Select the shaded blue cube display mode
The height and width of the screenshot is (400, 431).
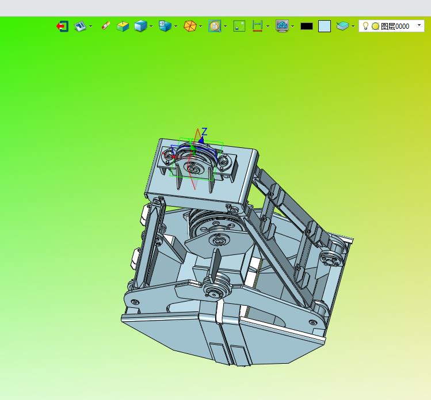pyautogui.click(x=141, y=26)
